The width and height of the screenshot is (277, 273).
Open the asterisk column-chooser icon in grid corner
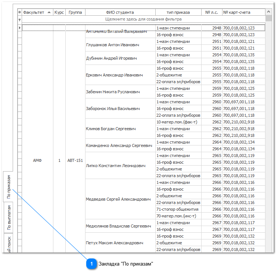coord(20,12)
